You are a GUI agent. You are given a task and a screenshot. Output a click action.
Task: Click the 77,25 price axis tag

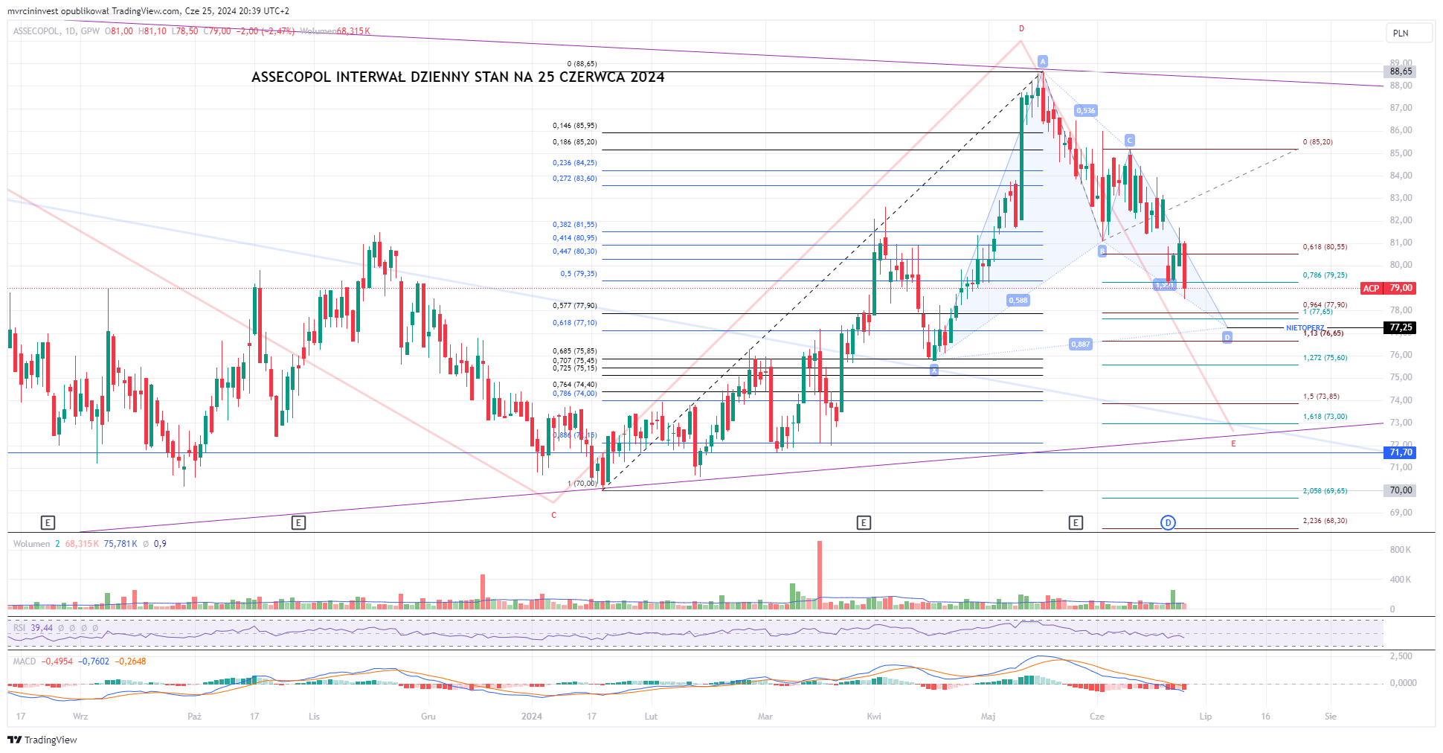(1401, 327)
